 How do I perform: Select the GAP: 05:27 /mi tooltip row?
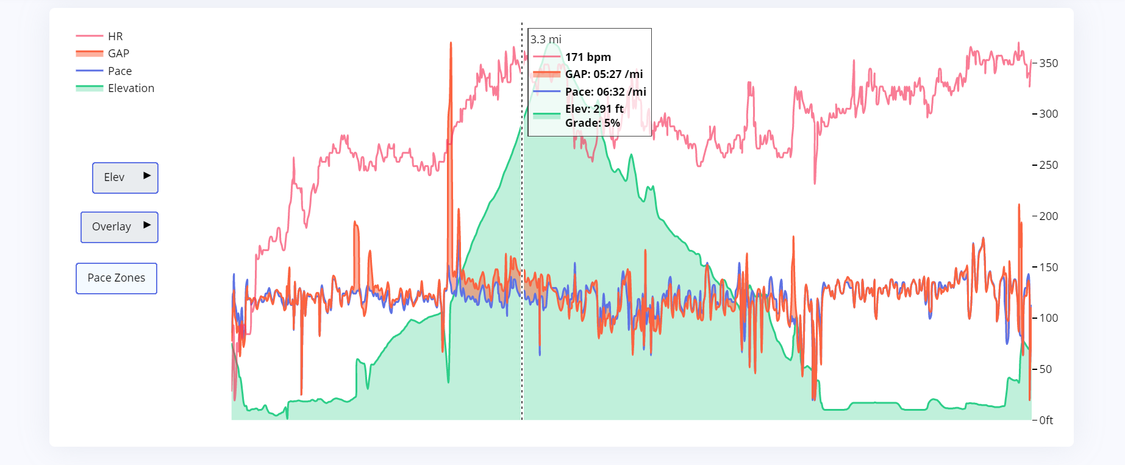coord(604,74)
